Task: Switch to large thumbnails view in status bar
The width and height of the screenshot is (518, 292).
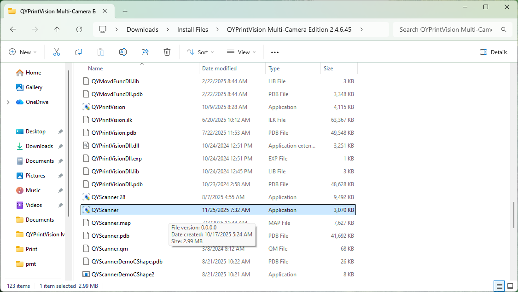Action: coord(510,286)
